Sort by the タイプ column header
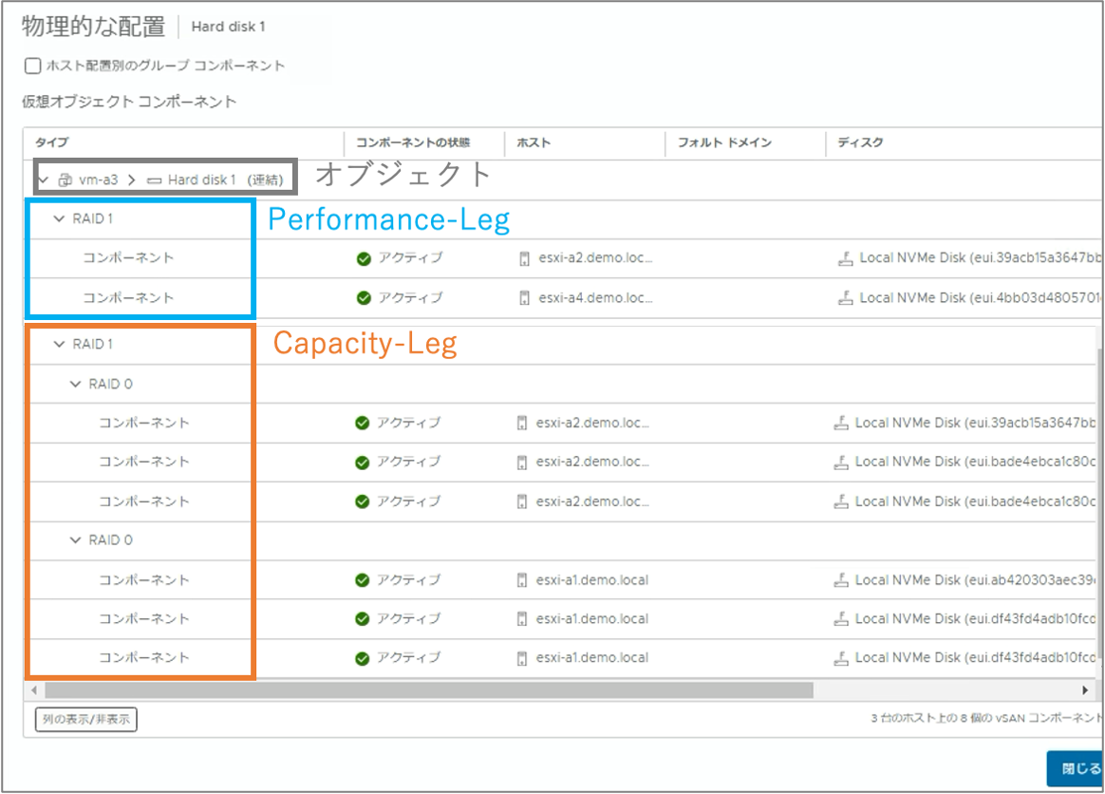 (x=52, y=142)
